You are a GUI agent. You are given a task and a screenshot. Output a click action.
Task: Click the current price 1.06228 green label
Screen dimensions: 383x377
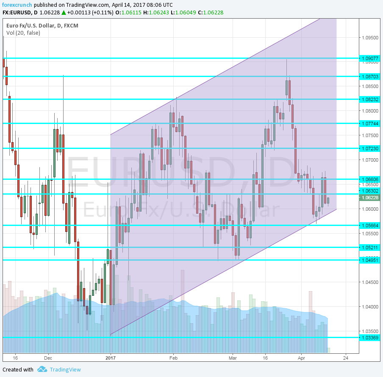[369, 198]
